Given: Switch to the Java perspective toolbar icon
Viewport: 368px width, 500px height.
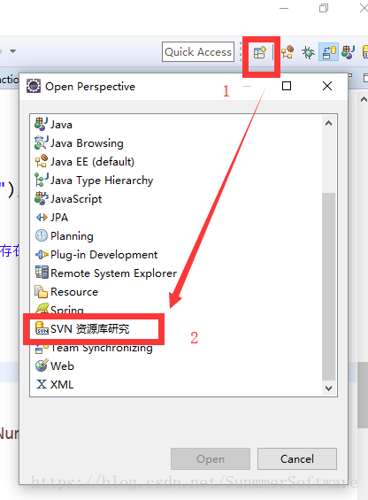Looking at the screenshot, I should 348,52.
